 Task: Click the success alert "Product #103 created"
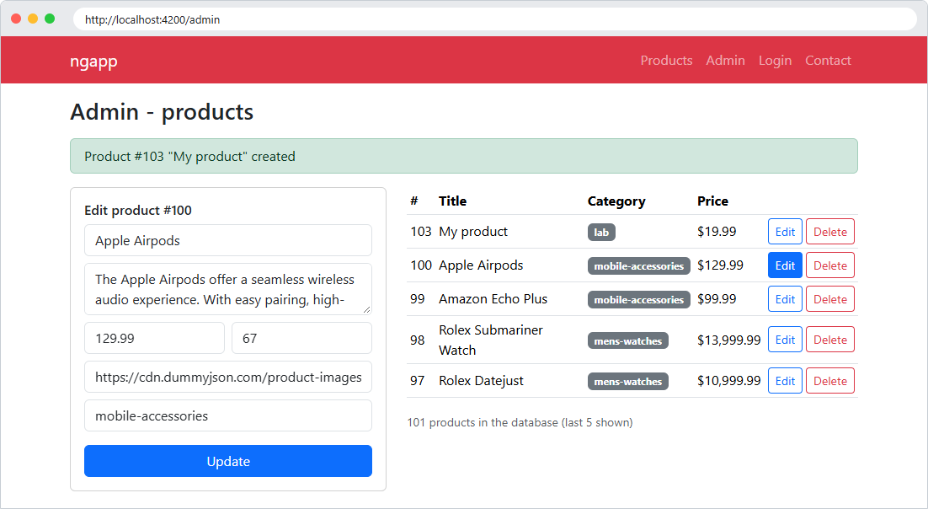[x=464, y=156]
